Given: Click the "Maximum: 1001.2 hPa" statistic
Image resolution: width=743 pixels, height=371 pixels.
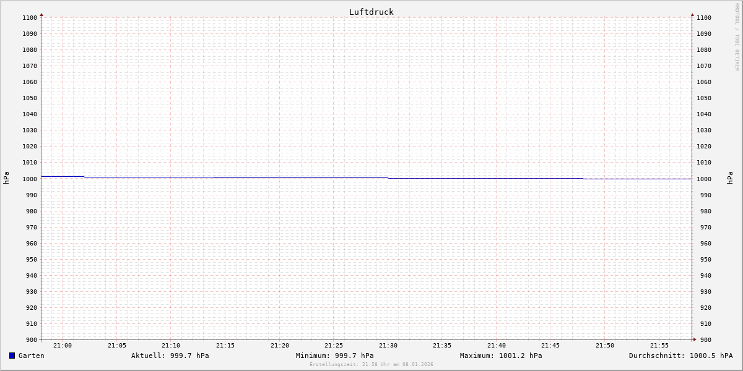Looking at the screenshot, I should click(500, 356).
